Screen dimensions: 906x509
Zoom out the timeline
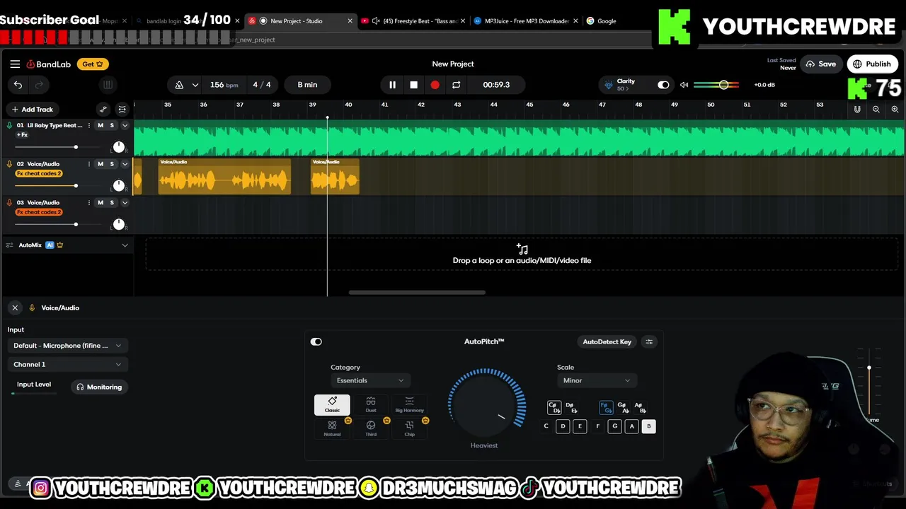tap(876, 109)
